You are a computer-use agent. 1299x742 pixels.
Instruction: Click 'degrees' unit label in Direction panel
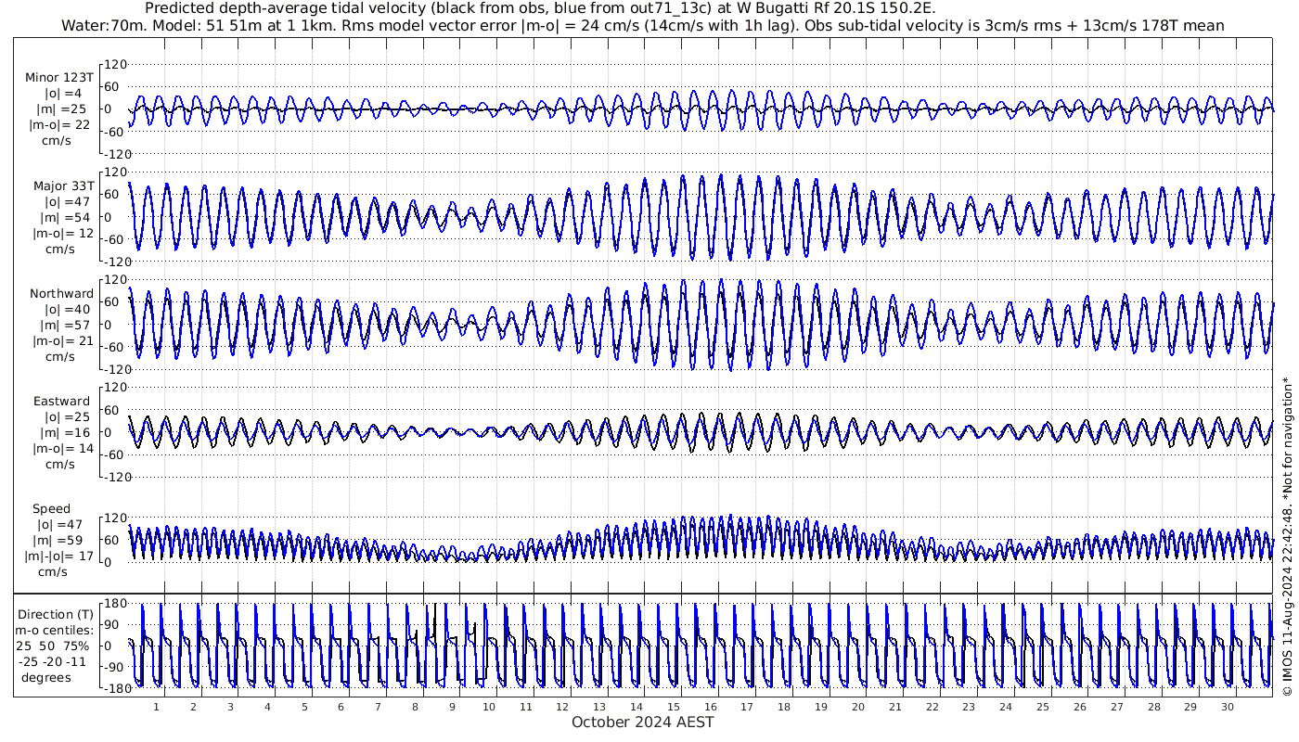click(x=45, y=677)
